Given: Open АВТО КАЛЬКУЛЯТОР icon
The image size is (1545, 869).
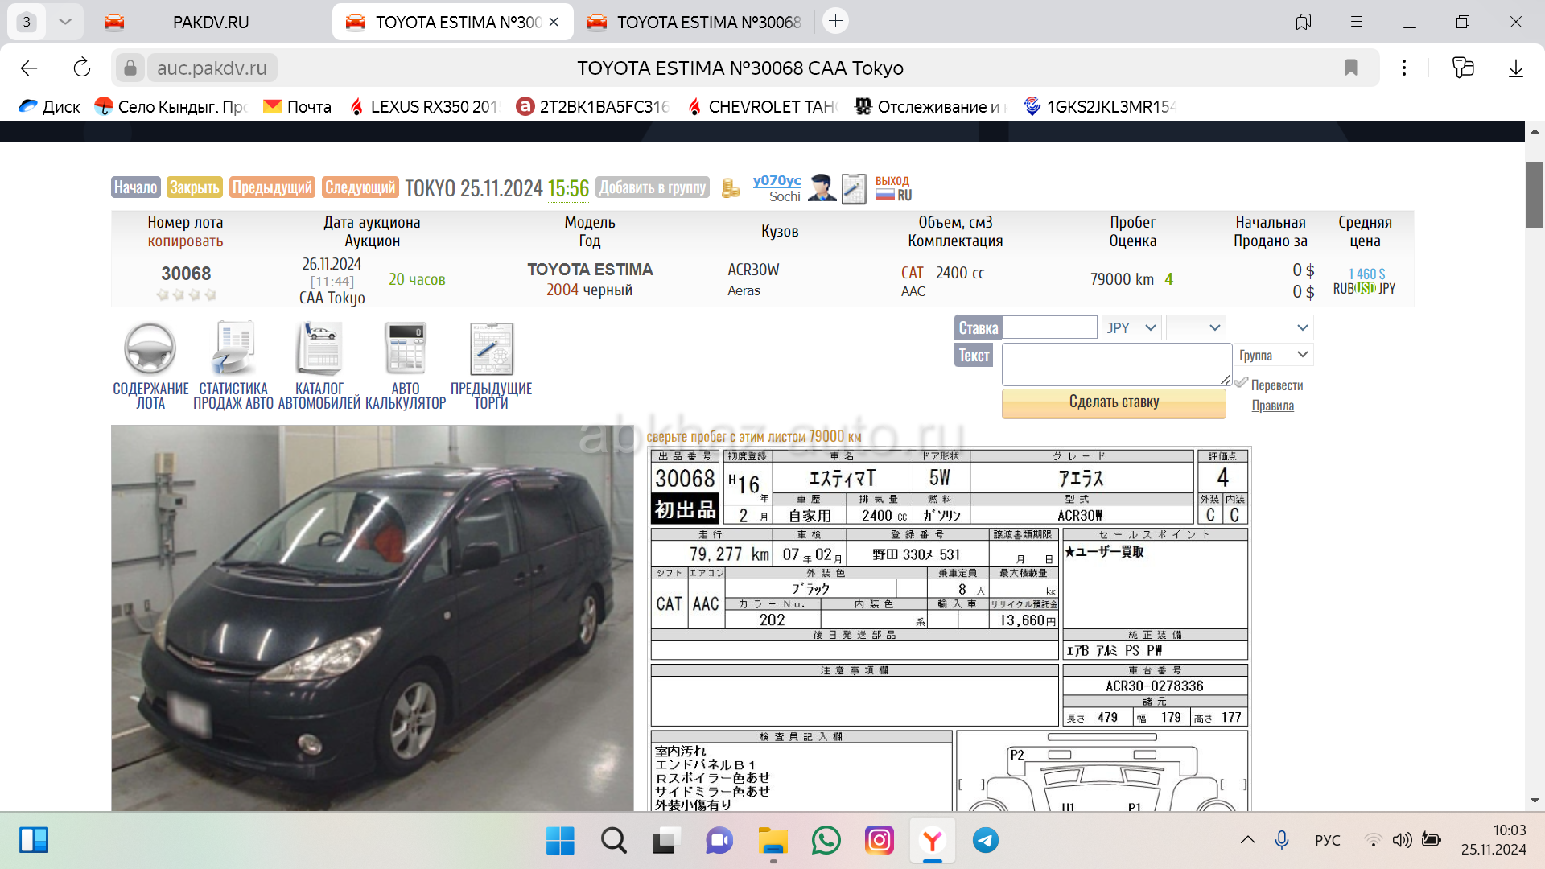Looking at the screenshot, I should coord(406,348).
